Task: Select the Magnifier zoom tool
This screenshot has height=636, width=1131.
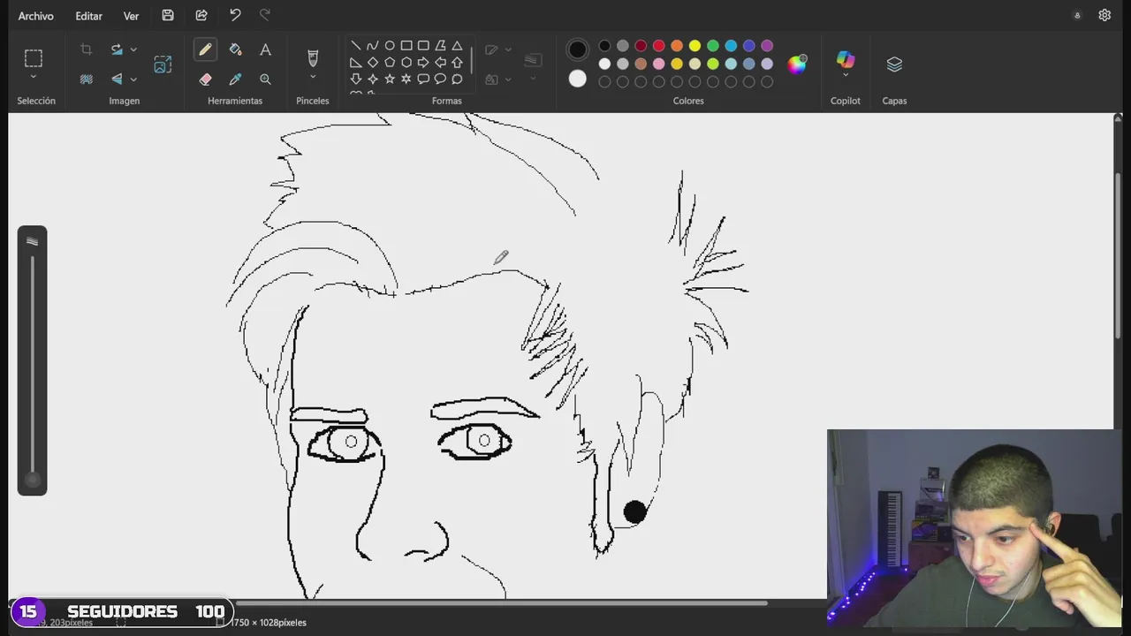Action: click(x=265, y=79)
